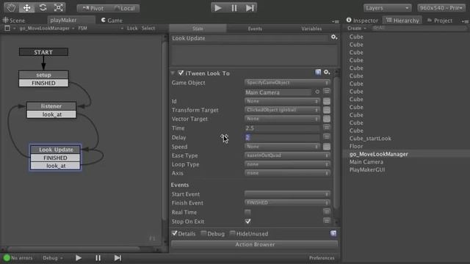Switch to the Inspector tab
Screen dimensions: 470x264
[362, 21]
